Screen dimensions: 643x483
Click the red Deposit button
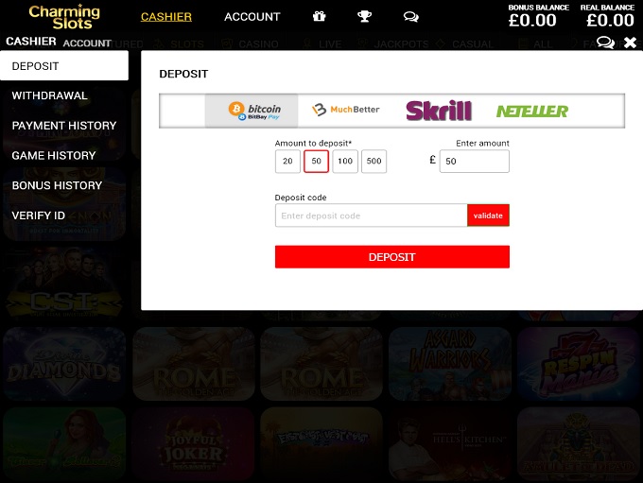392,257
